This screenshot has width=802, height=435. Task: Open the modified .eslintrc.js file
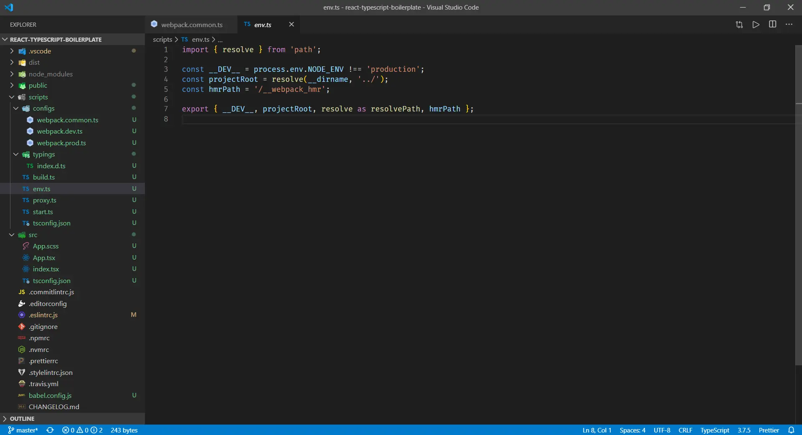coord(72,315)
